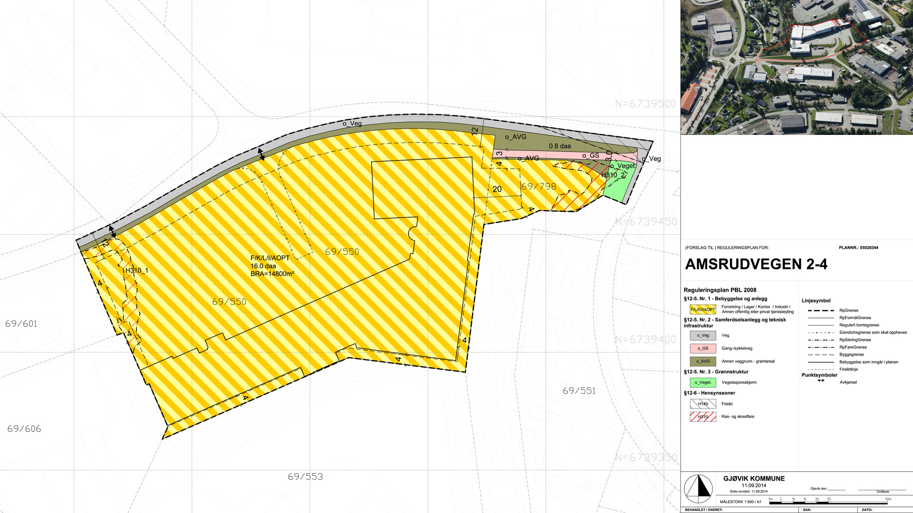This screenshot has height=513, width=913.
Task: Click the driveway arrow above H310_1 zone
Action: (x=112, y=231)
